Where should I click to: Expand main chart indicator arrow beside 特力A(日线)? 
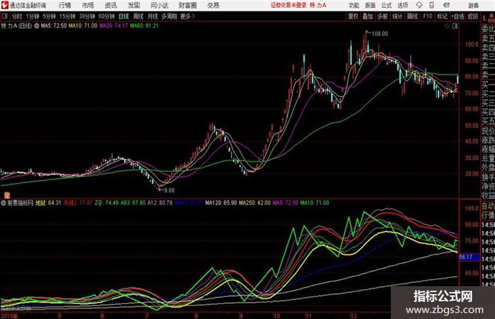click(x=36, y=26)
